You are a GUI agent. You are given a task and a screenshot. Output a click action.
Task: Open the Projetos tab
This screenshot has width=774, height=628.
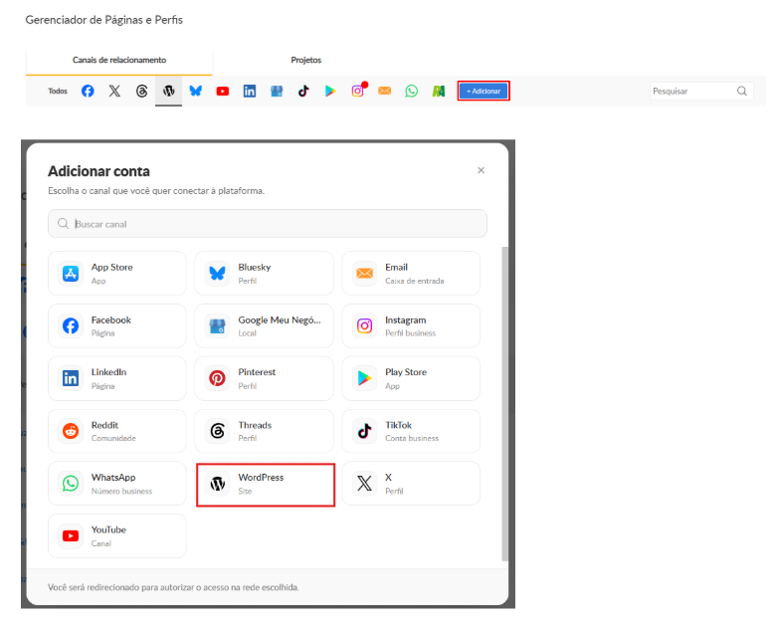click(x=306, y=61)
